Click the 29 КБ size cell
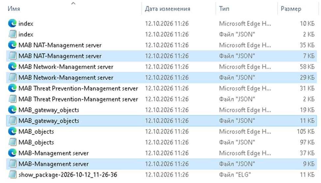 [307, 77]
